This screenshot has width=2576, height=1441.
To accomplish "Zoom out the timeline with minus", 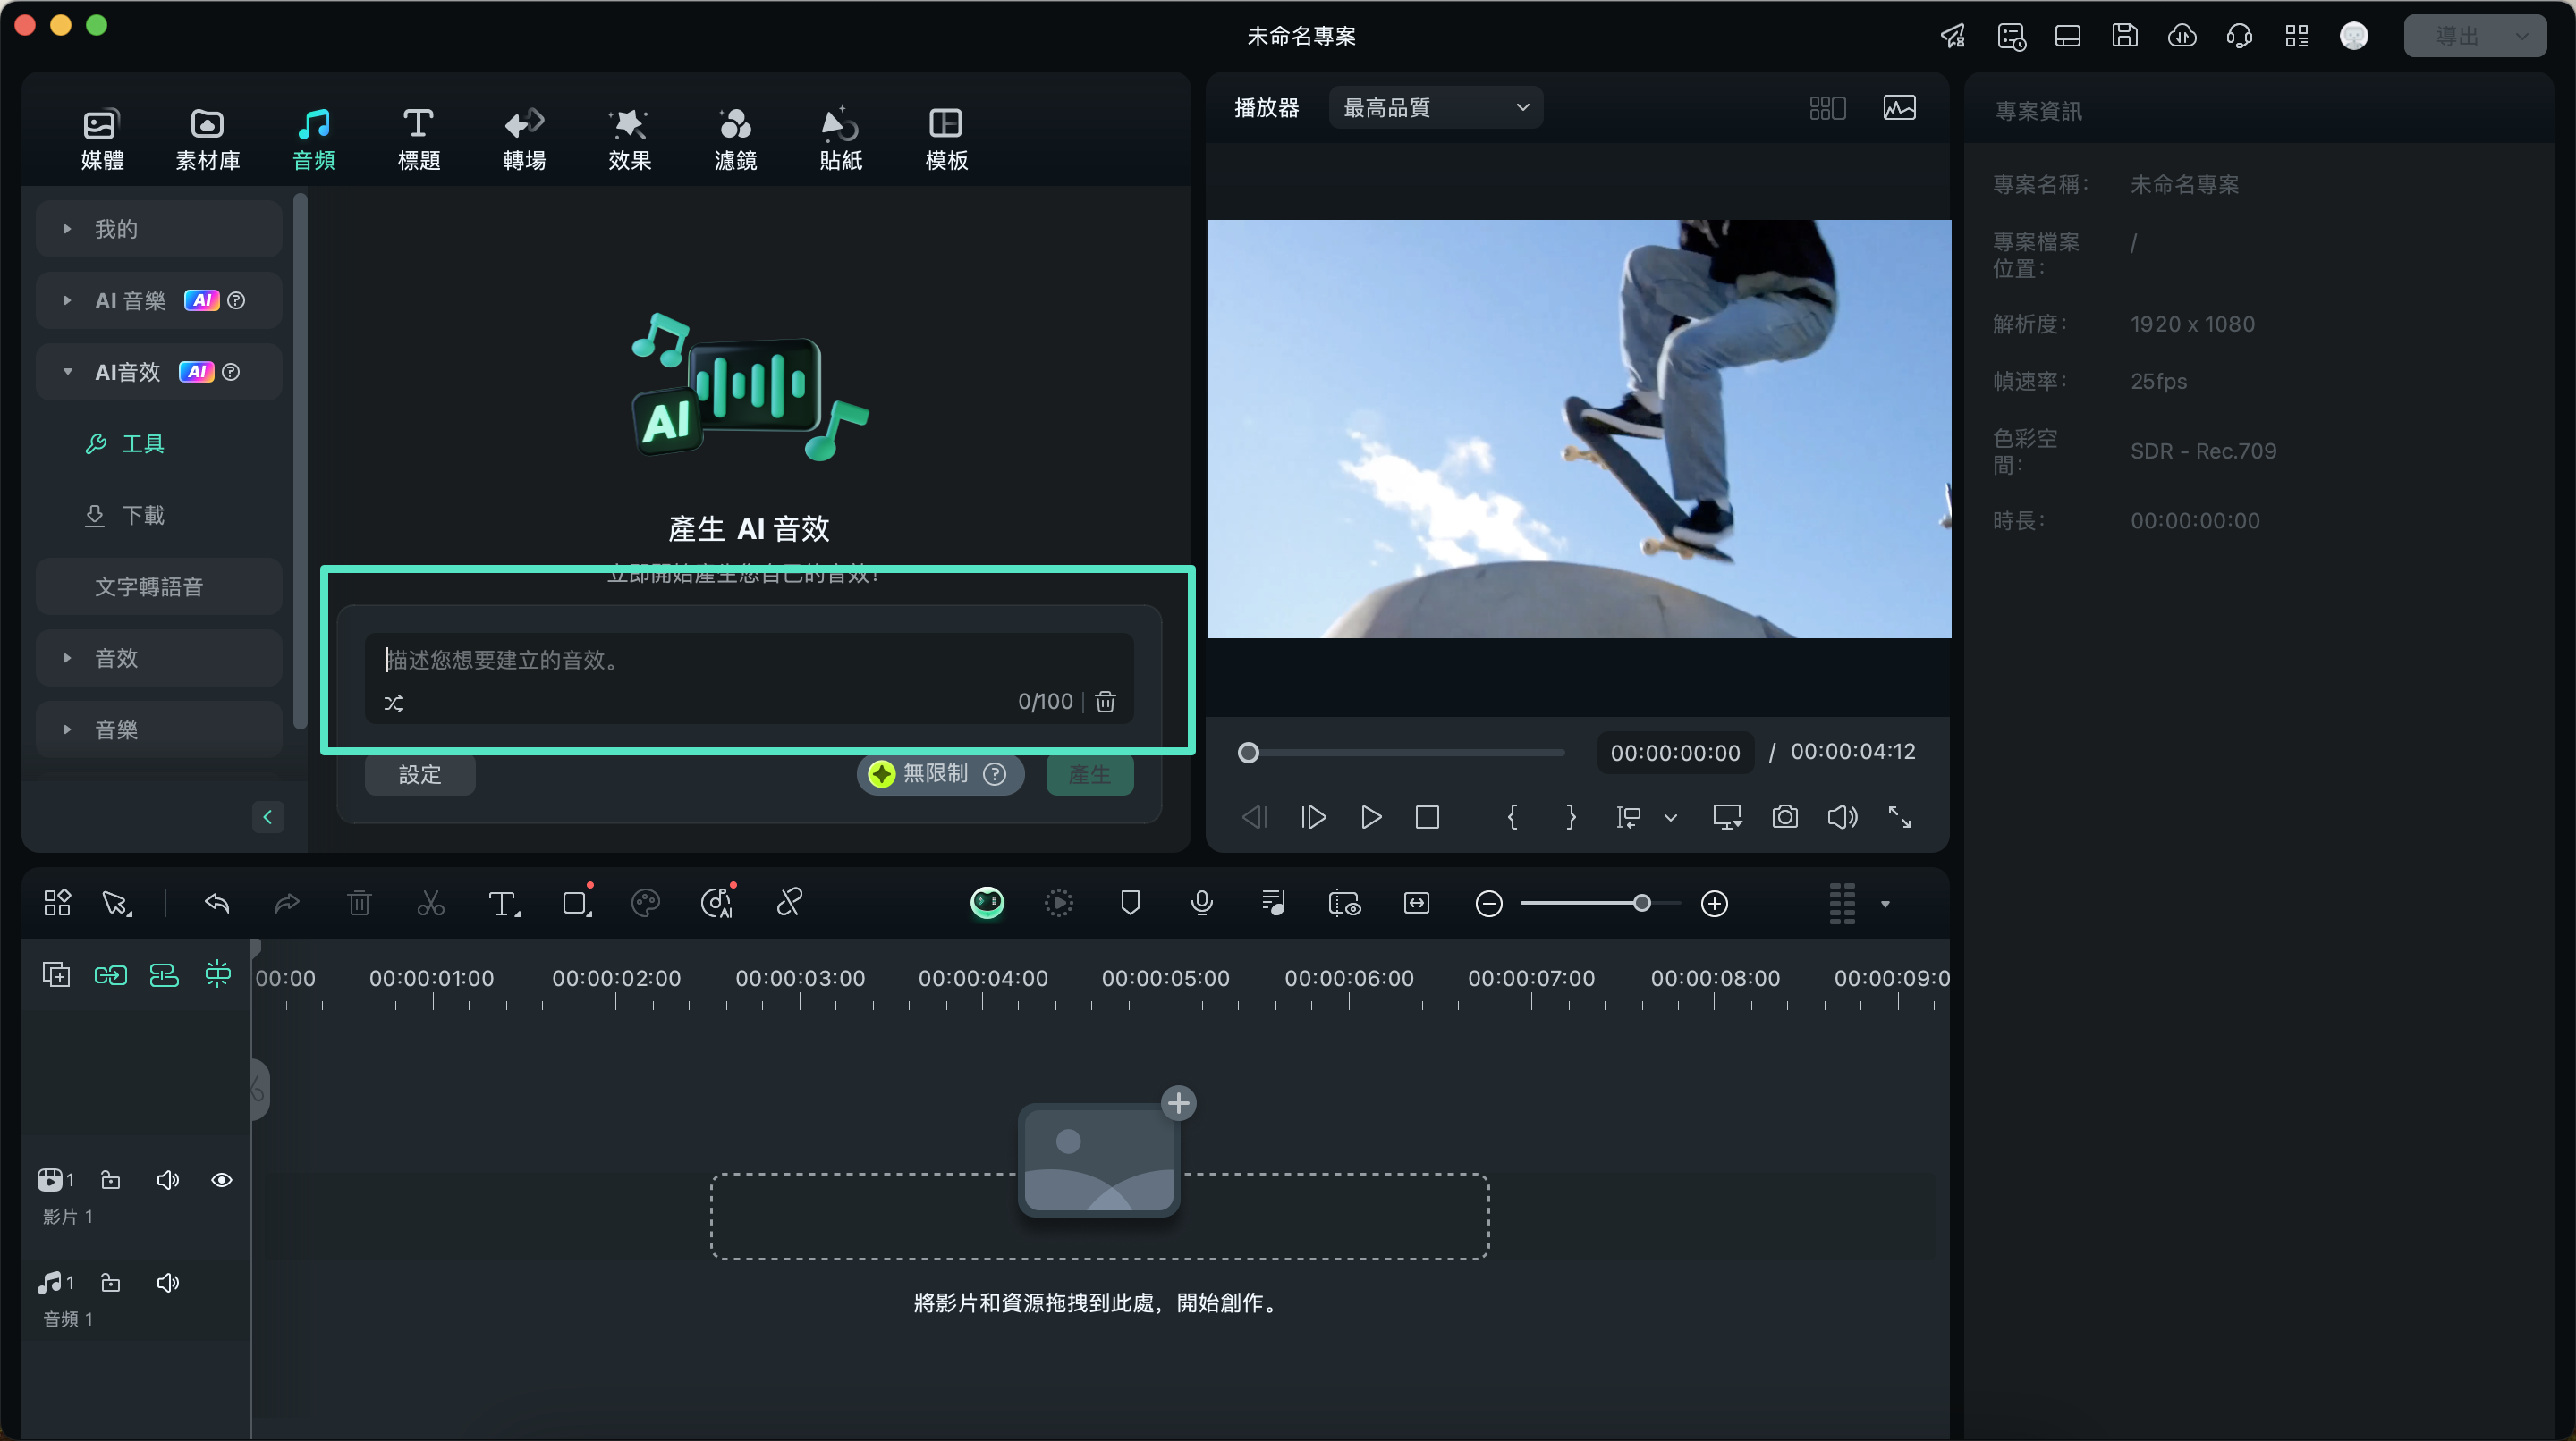I will [x=1489, y=904].
